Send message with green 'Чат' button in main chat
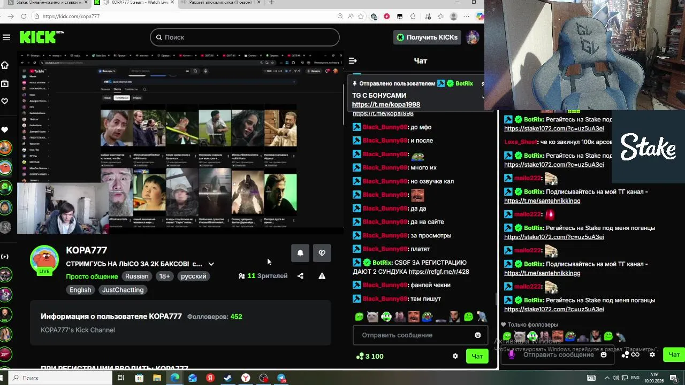 tap(477, 356)
